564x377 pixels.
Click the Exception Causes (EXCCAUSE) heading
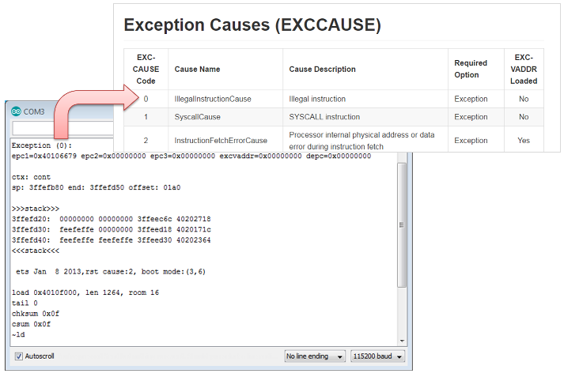coord(252,25)
